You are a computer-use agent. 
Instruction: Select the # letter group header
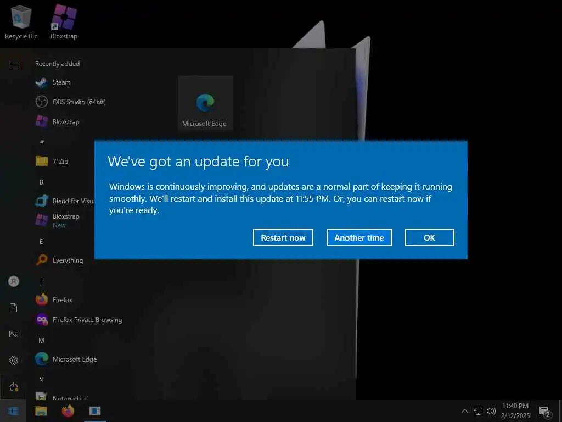click(x=42, y=142)
